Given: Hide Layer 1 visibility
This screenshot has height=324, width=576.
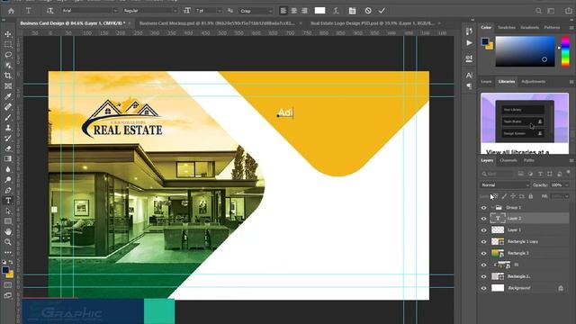Looking at the screenshot, I should pyautogui.click(x=484, y=230).
